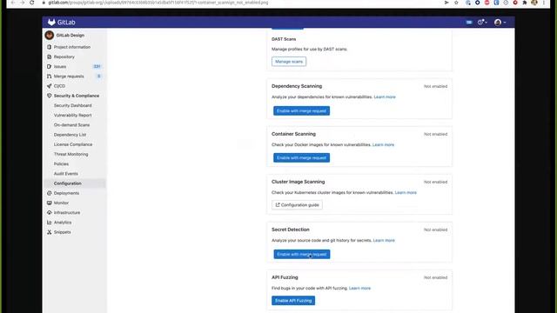The width and height of the screenshot is (557, 313).
Task: Click the Container Scanning heading
Action: tap(293, 134)
